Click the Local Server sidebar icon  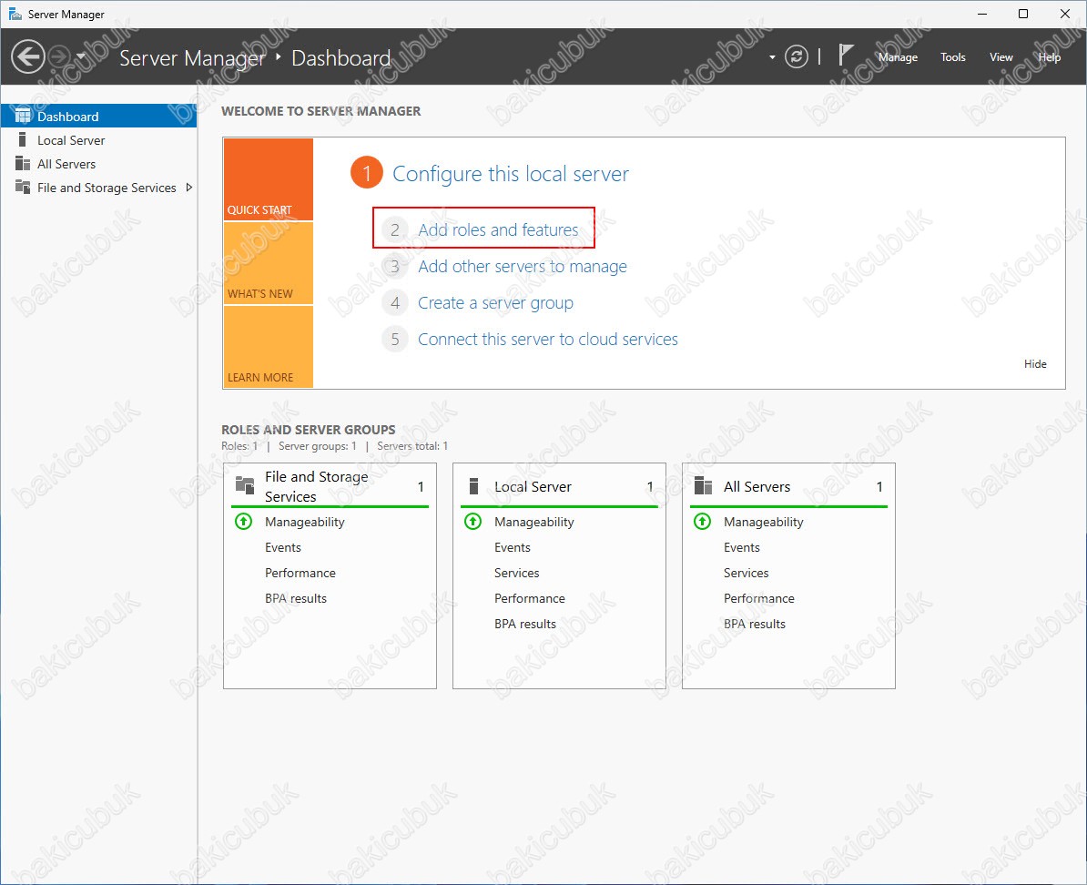(x=22, y=139)
